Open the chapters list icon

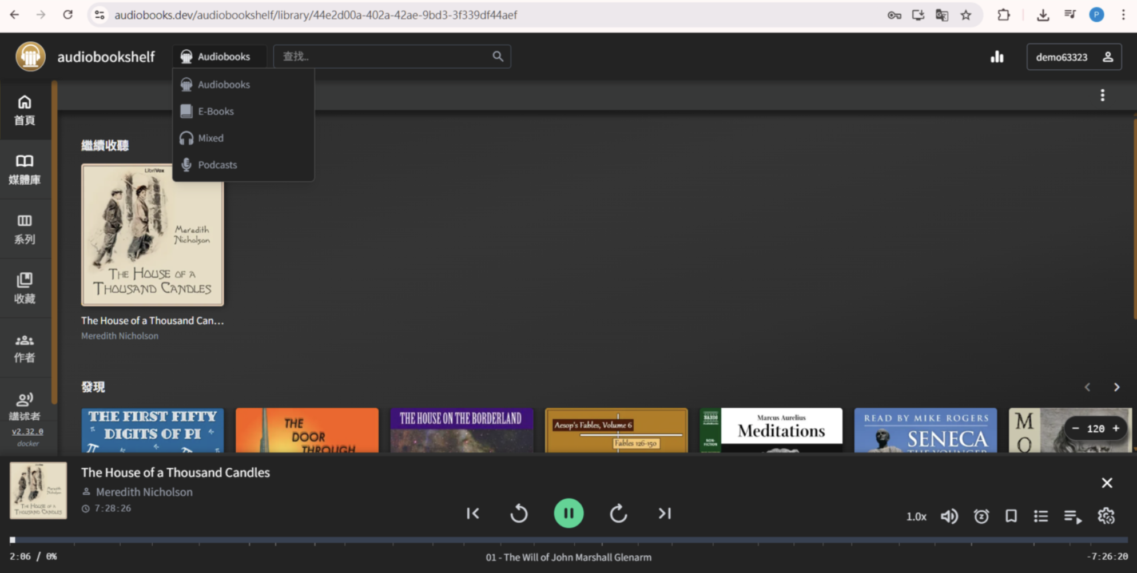(1041, 516)
